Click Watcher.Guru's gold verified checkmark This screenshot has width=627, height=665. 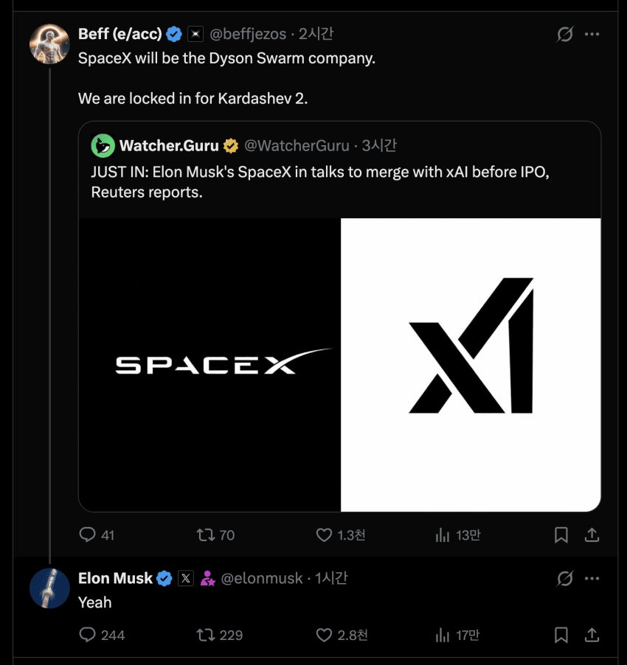click(x=230, y=145)
